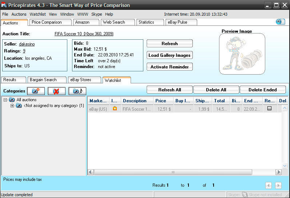This screenshot has height=198, width=290.
Task: Click the eye view icon at top right
Action: 281,22
